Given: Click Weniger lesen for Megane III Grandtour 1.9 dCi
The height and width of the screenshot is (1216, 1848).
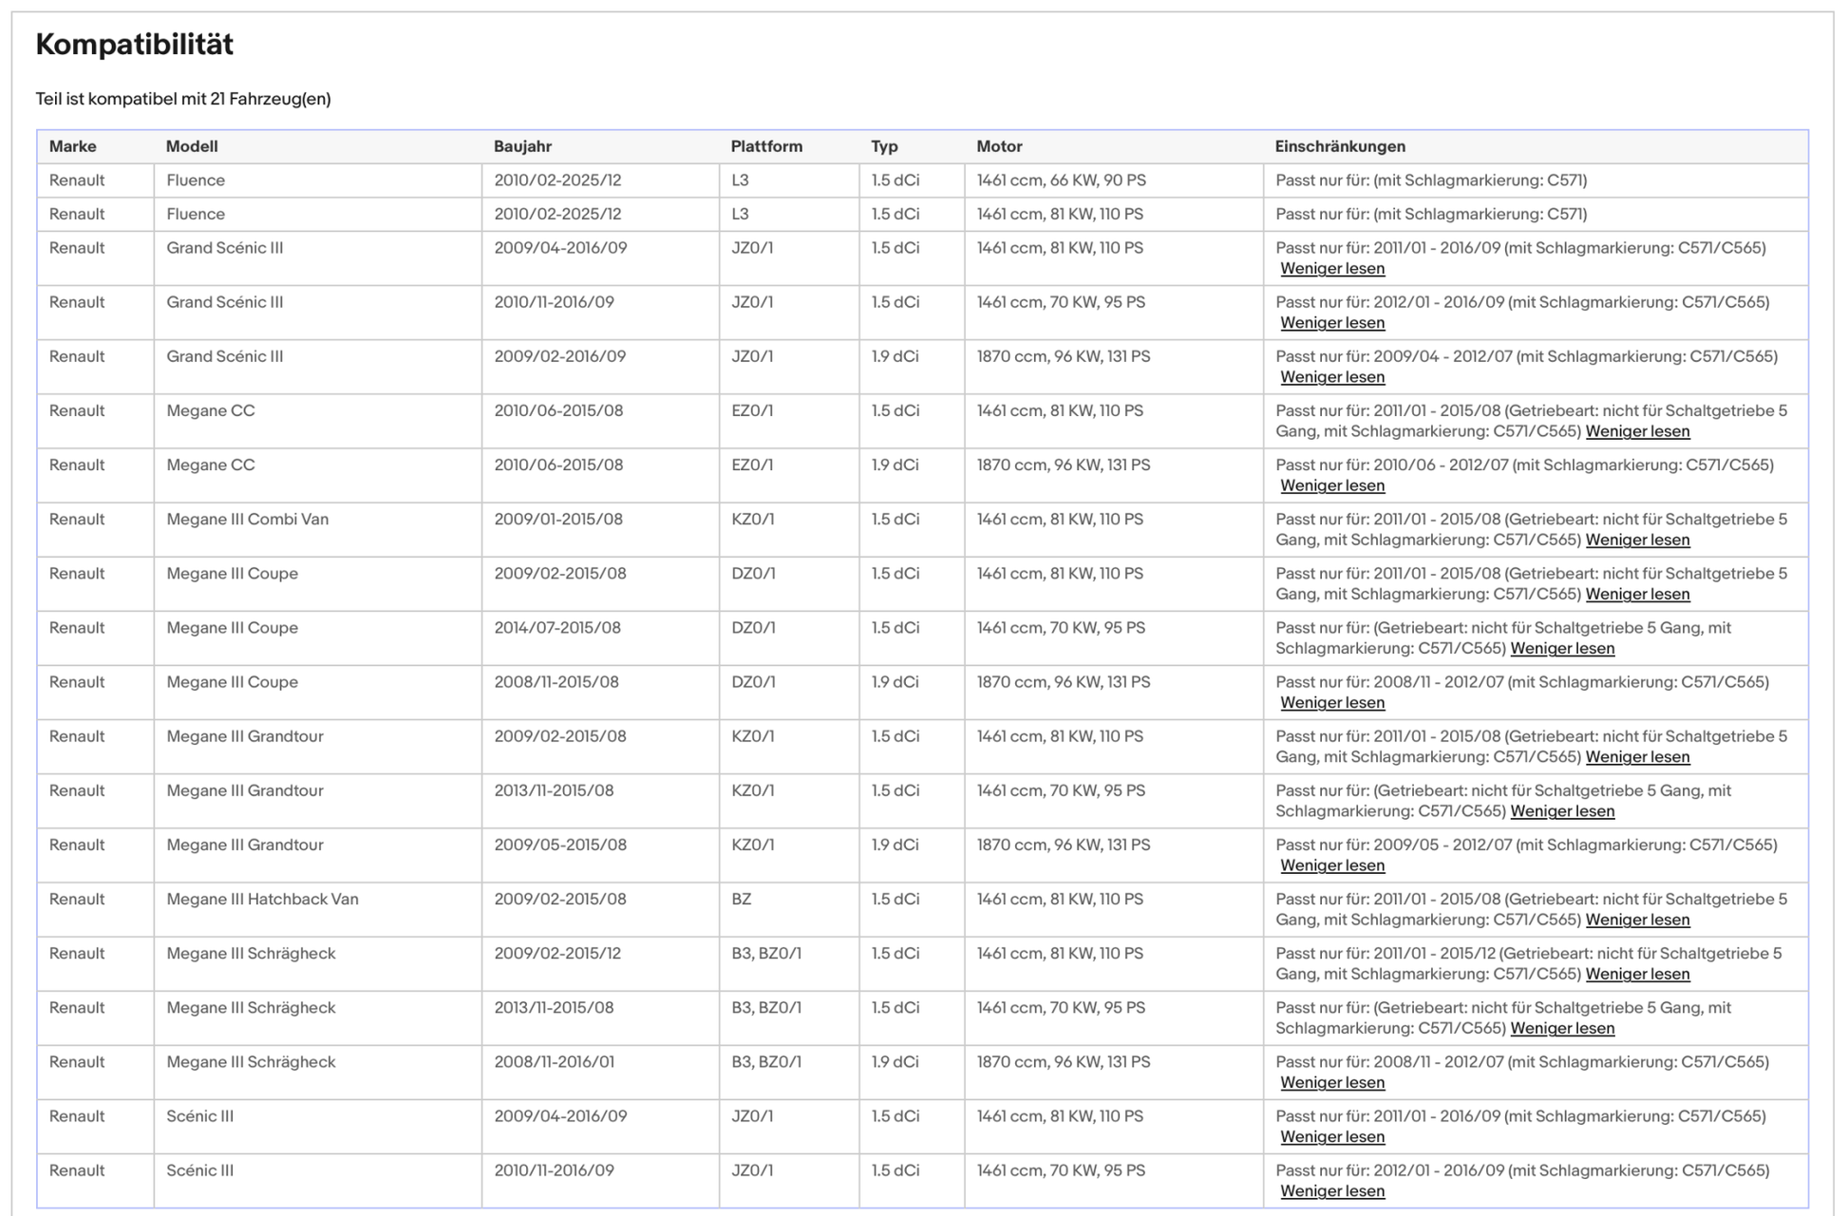Looking at the screenshot, I should (x=1332, y=865).
